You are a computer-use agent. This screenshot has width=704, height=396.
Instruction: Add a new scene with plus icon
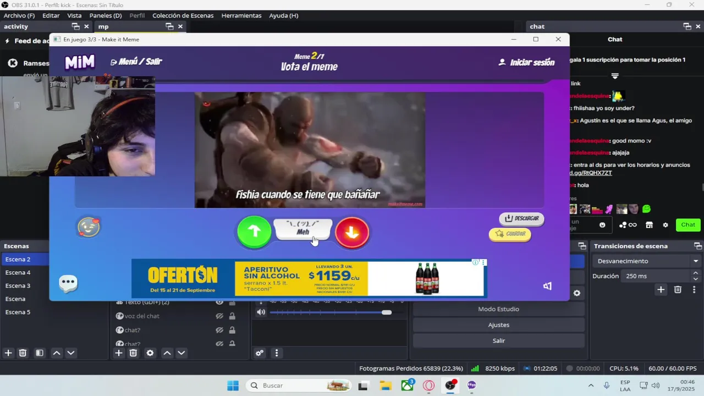pos(8,353)
